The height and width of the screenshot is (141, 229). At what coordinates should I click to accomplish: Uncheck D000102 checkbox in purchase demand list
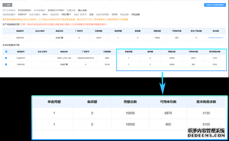(x=6, y=64)
